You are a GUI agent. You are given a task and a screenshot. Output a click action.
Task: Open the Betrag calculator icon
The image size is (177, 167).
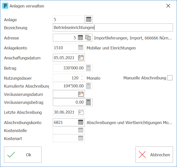point(88,68)
